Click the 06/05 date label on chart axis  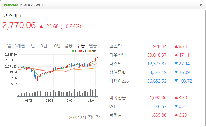tap(49, 101)
